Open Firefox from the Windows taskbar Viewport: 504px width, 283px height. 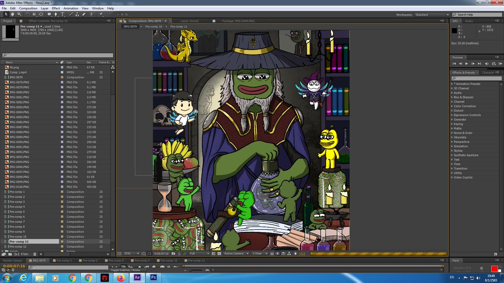pos(121,278)
